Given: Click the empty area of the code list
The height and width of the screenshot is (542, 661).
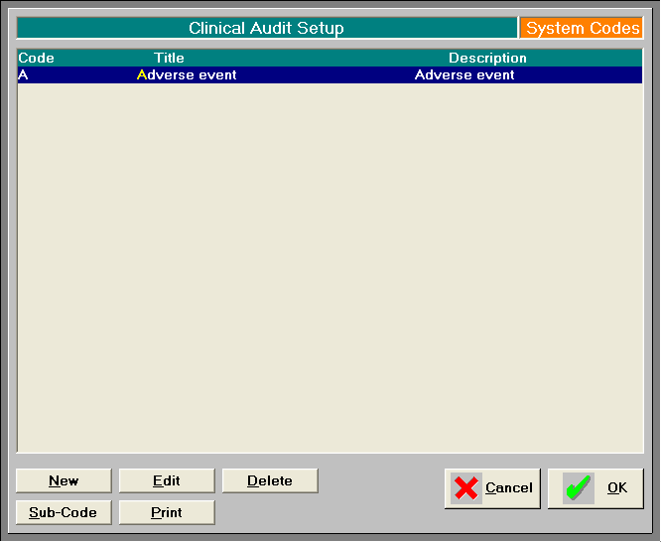Looking at the screenshot, I should (x=330, y=268).
